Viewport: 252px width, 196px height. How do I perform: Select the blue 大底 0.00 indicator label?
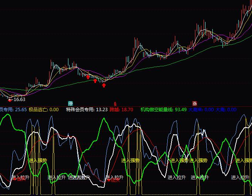pyautogui.click(x=226, y=110)
